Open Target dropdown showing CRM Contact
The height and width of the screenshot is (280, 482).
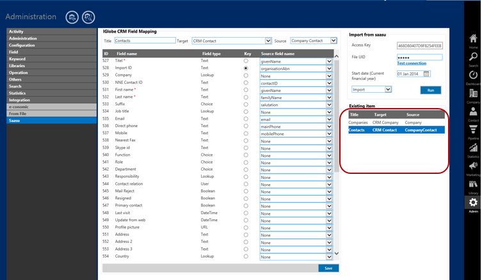(232, 41)
